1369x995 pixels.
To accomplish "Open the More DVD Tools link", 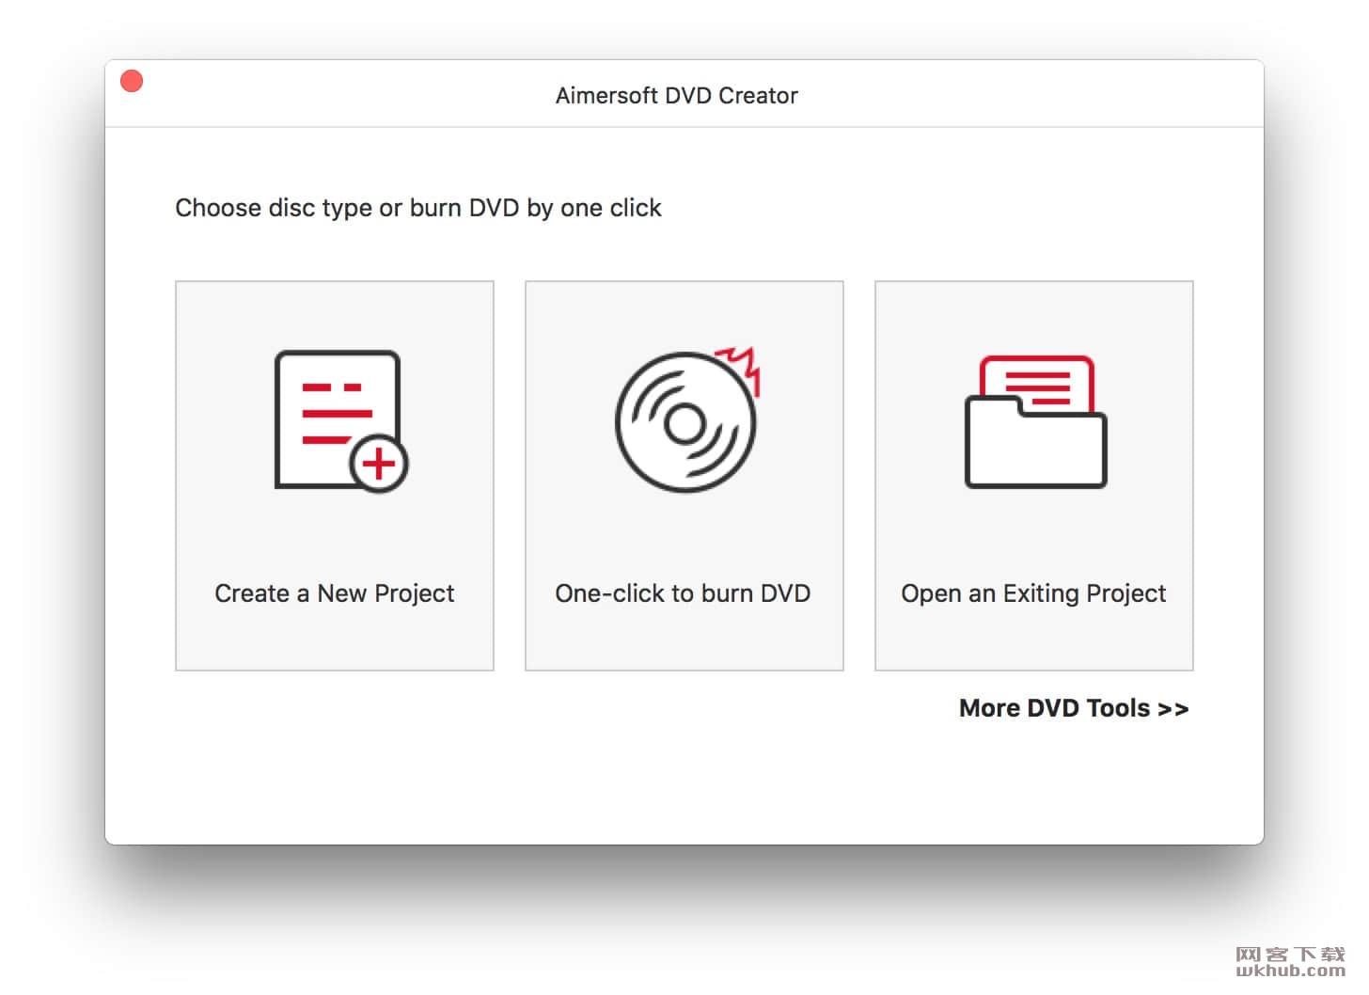I will 1074,708.
